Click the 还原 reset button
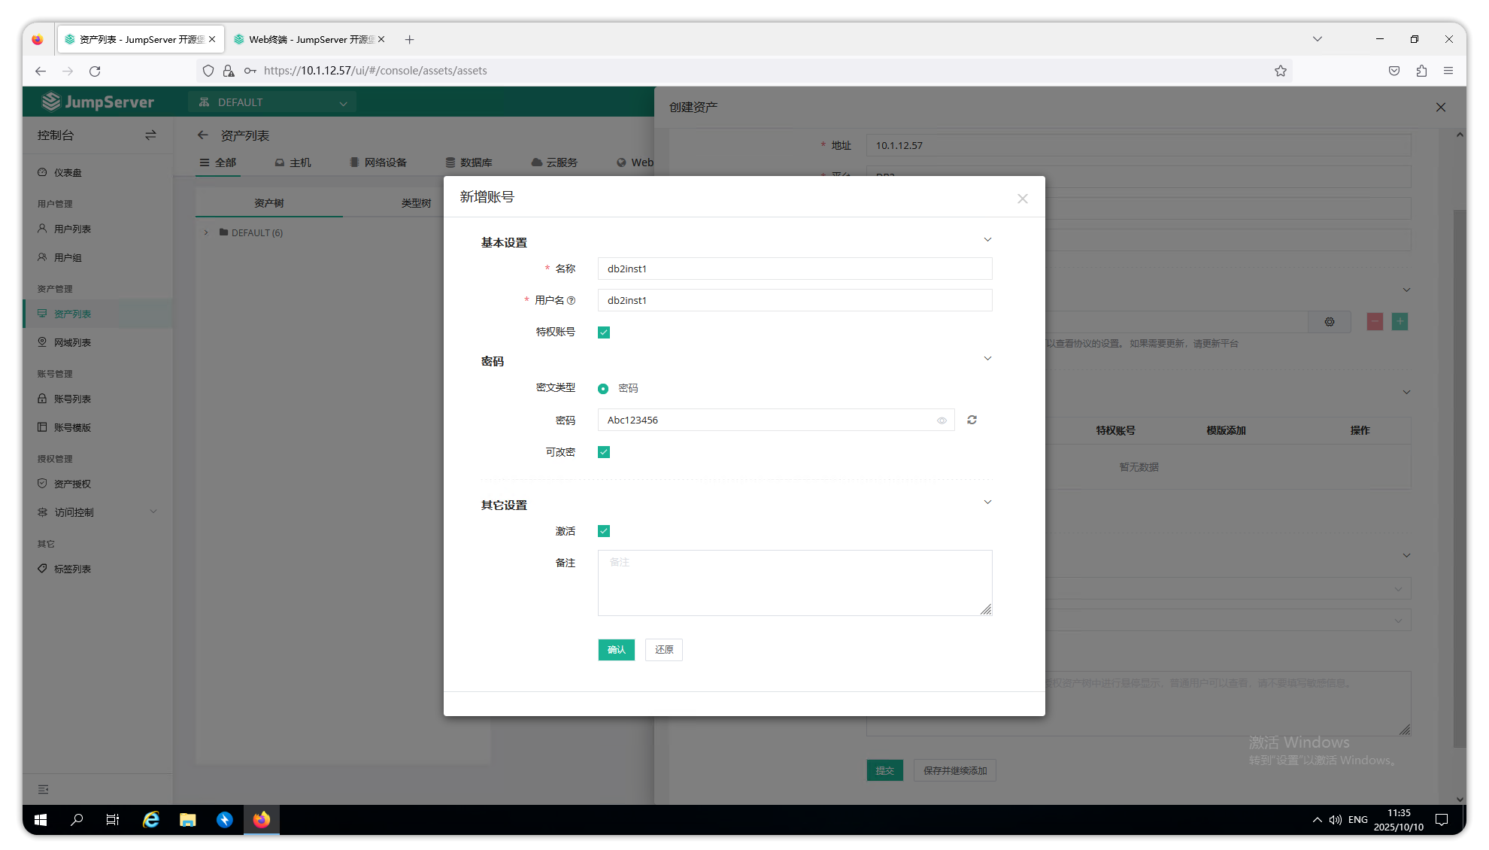 663,650
